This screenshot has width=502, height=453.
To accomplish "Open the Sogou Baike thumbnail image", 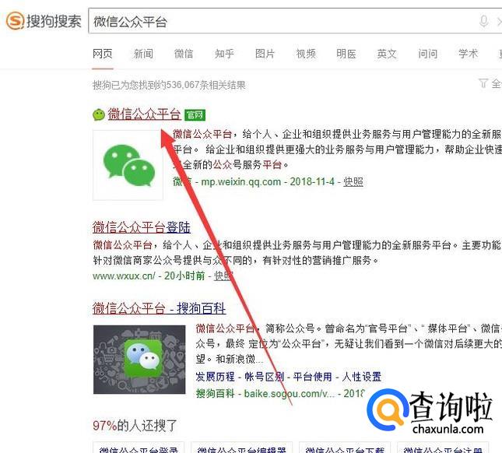I will (139, 360).
